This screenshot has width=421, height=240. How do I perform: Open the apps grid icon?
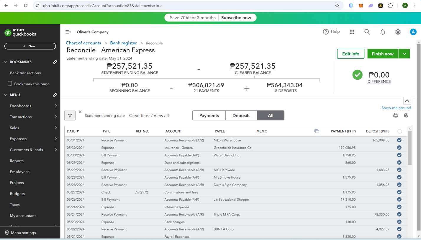point(352,32)
